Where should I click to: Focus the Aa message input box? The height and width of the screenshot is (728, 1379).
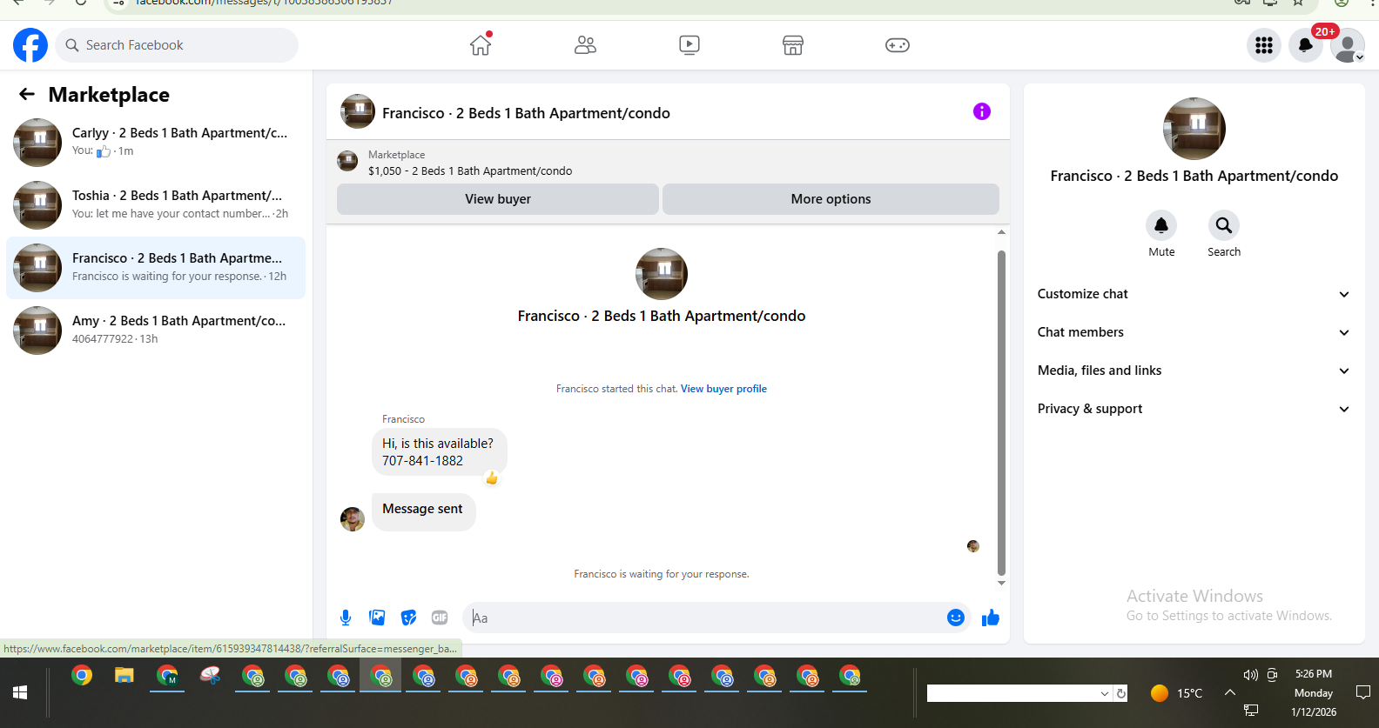pyautogui.click(x=705, y=618)
